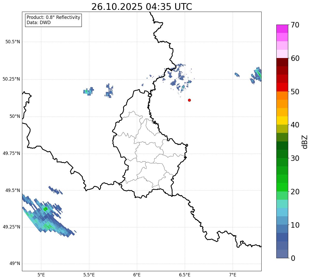Screen dimensions: 311x280
Task: Click the red station marker dot
Action: tap(189, 100)
